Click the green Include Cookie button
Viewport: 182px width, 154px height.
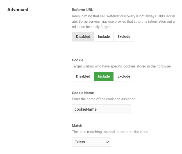[x=104, y=76]
